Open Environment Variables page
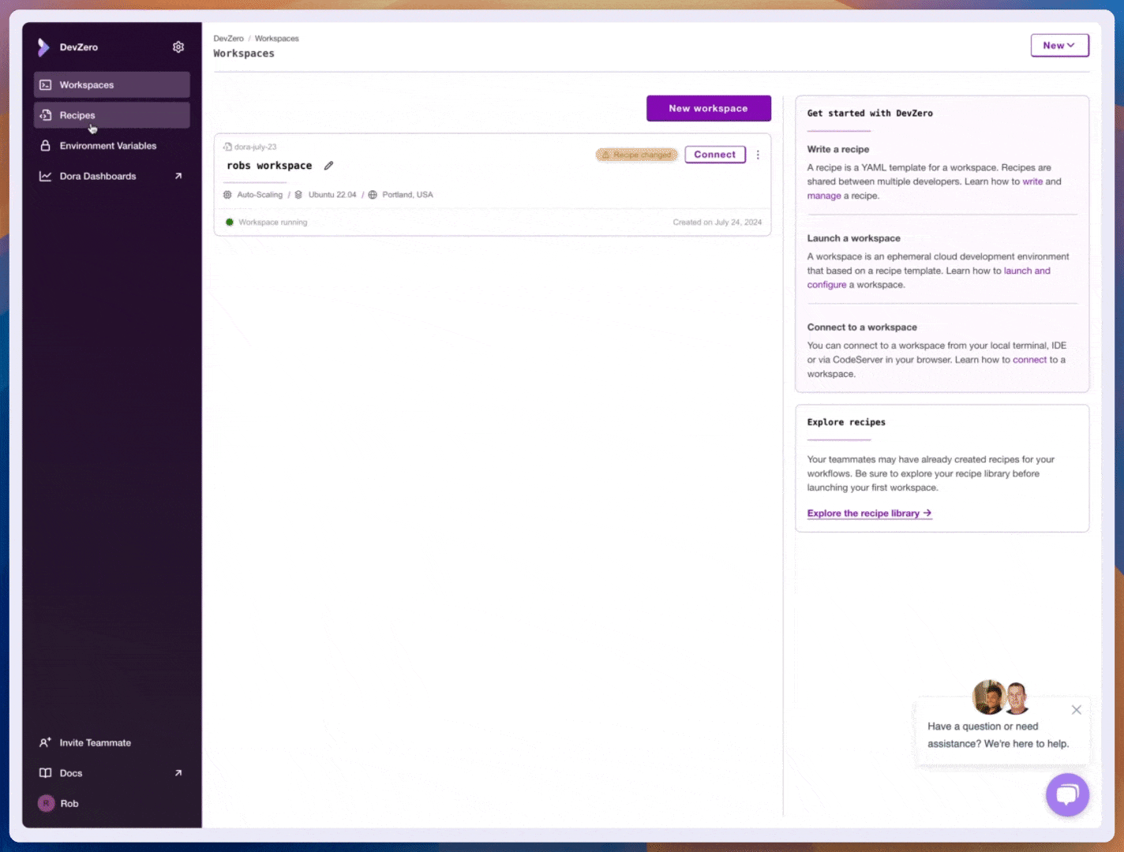This screenshot has height=852, width=1124. click(x=108, y=146)
